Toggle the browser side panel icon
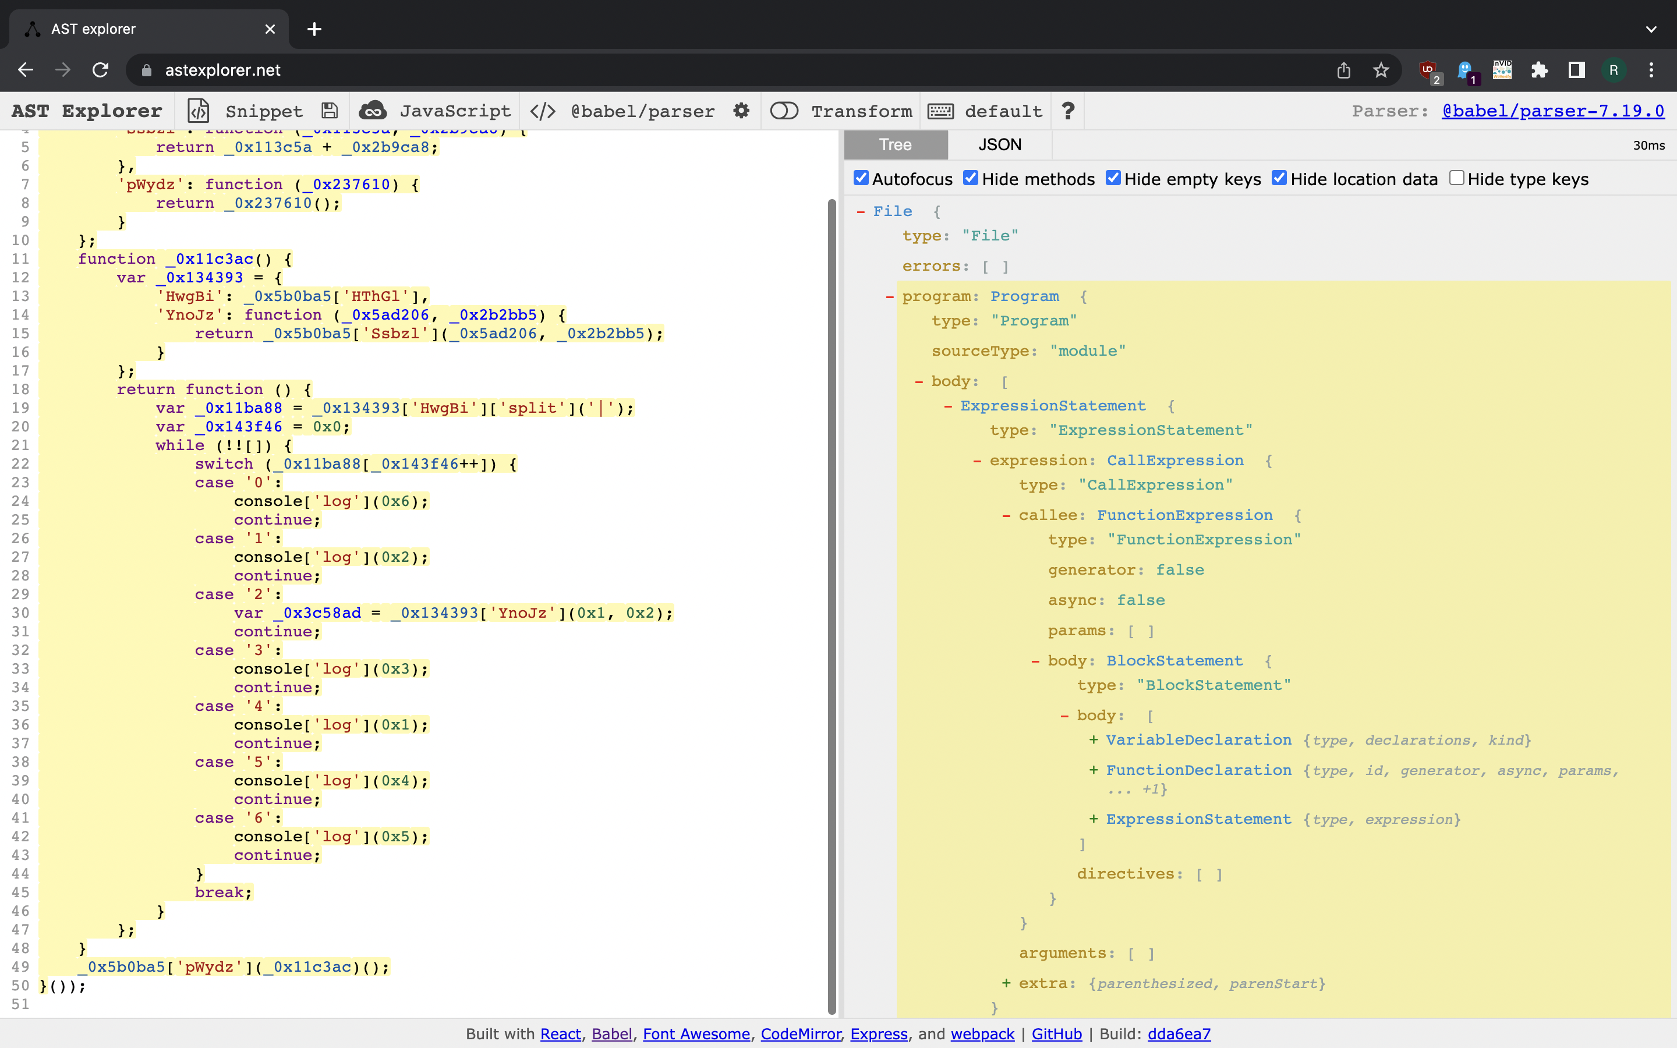Viewport: 1677px width, 1048px height. [x=1576, y=70]
